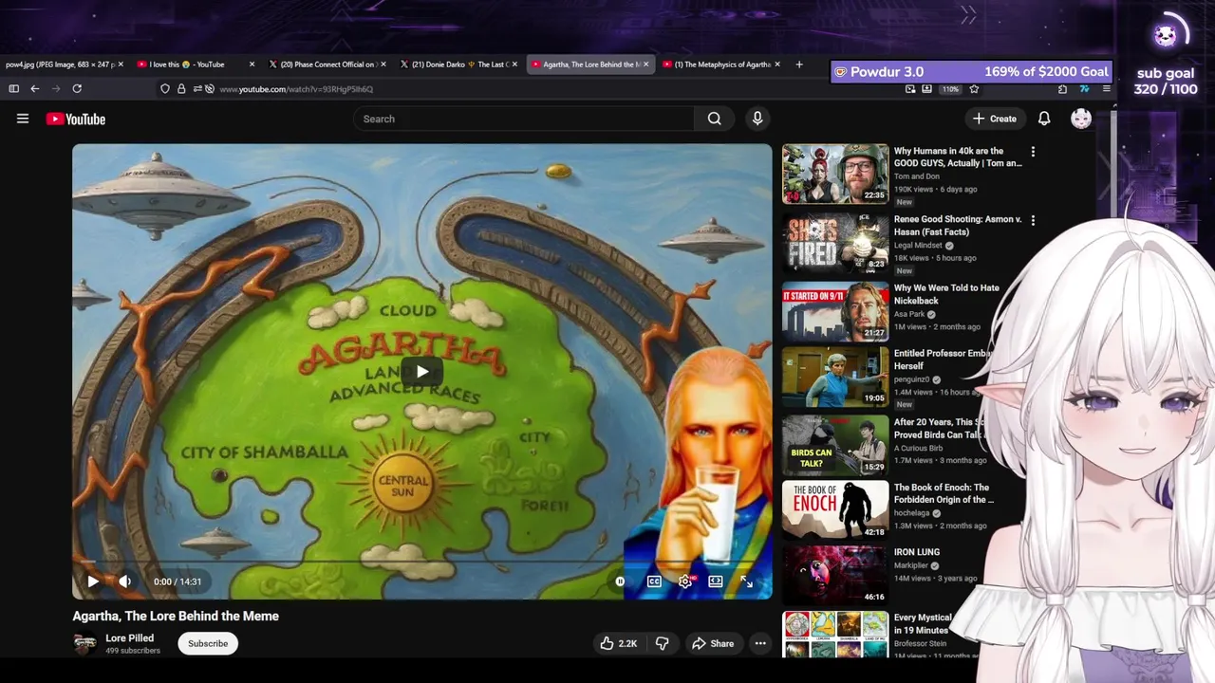Reload the page with the refresh icon
1215x683 pixels.
click(x=77, y=88)
